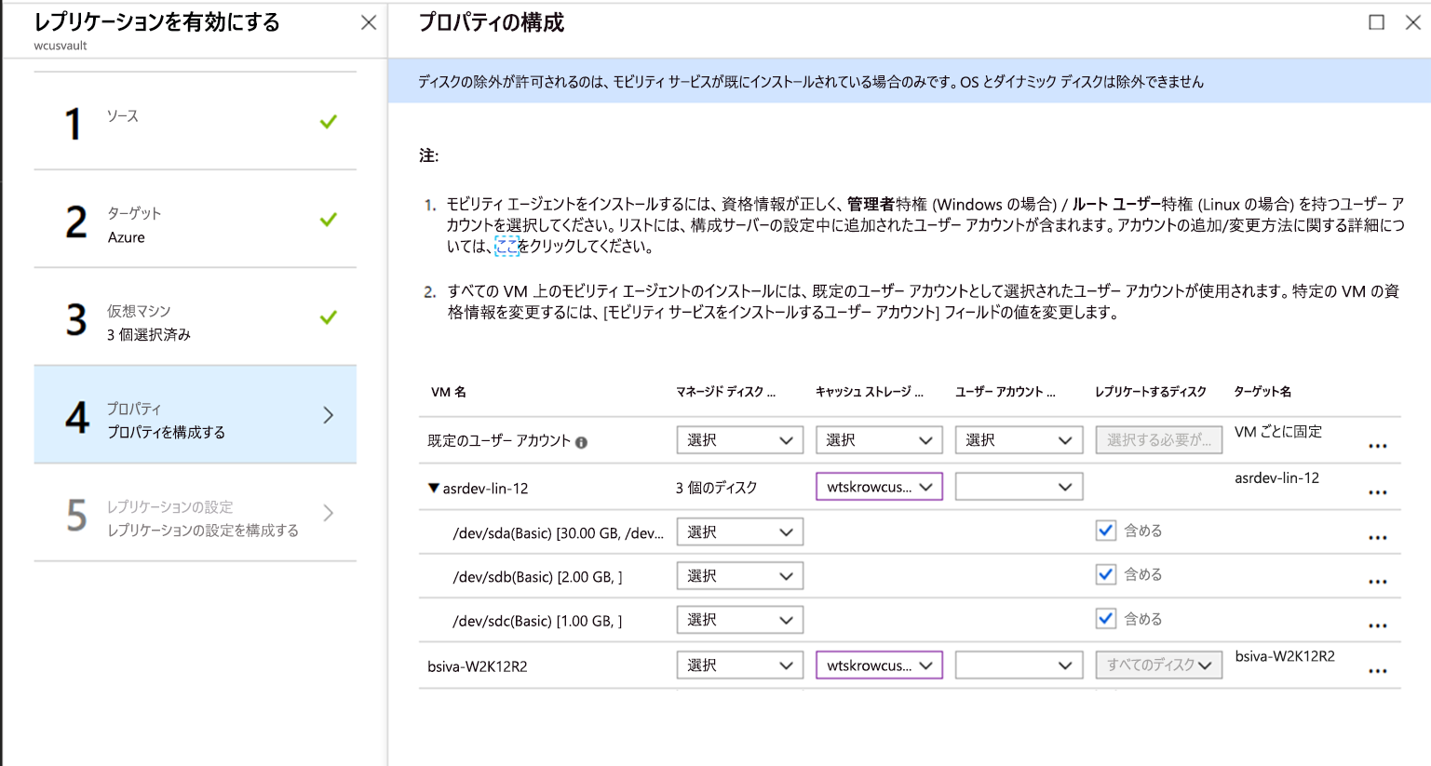This screenshot has width=1431, height=766.
Task: Open user account dropdown for bsiva-W2K12R2
Action: [x=1019, y=665]
